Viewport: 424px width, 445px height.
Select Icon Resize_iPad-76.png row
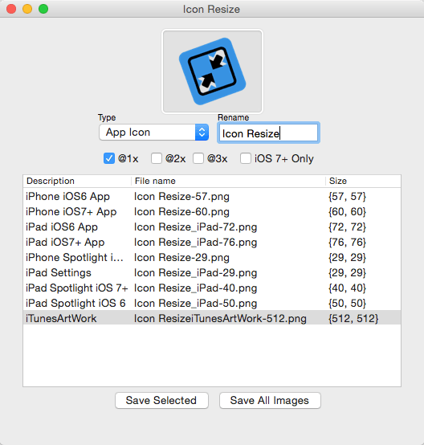212,243
